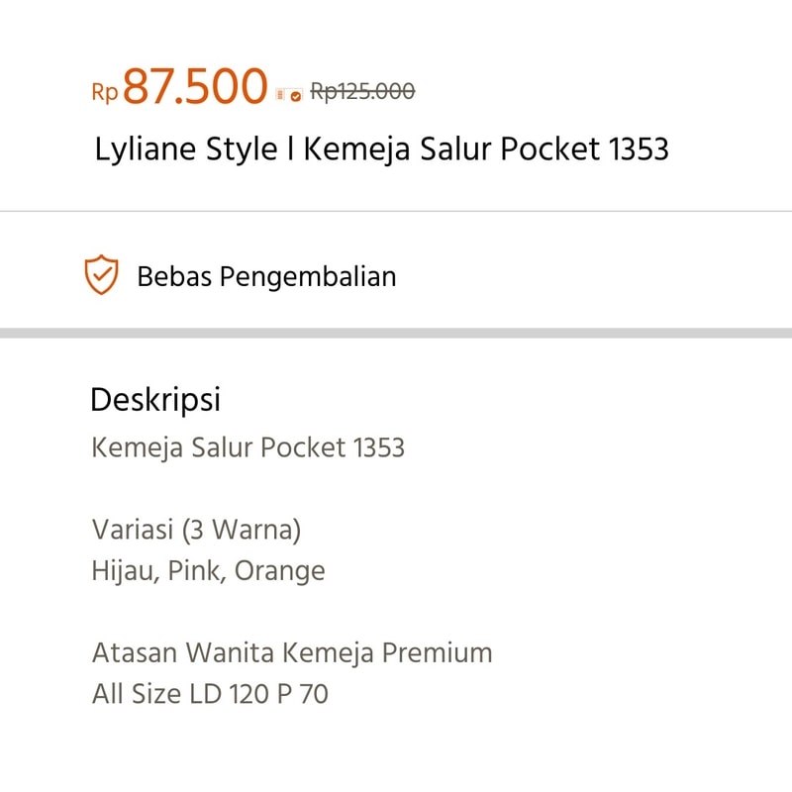Click the Rp currency prefix of discounted price
The image size is (792, 792).
(x=105, y=92)
